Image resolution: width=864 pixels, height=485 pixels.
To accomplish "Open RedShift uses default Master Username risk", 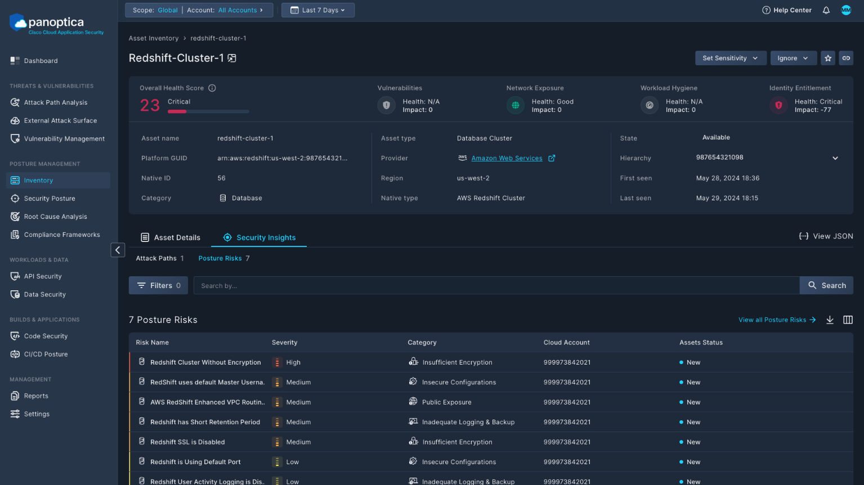I will point(208,382).
